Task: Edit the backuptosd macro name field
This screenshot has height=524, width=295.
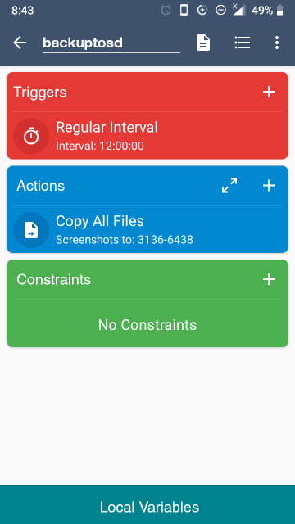Action: pos(111,43)
